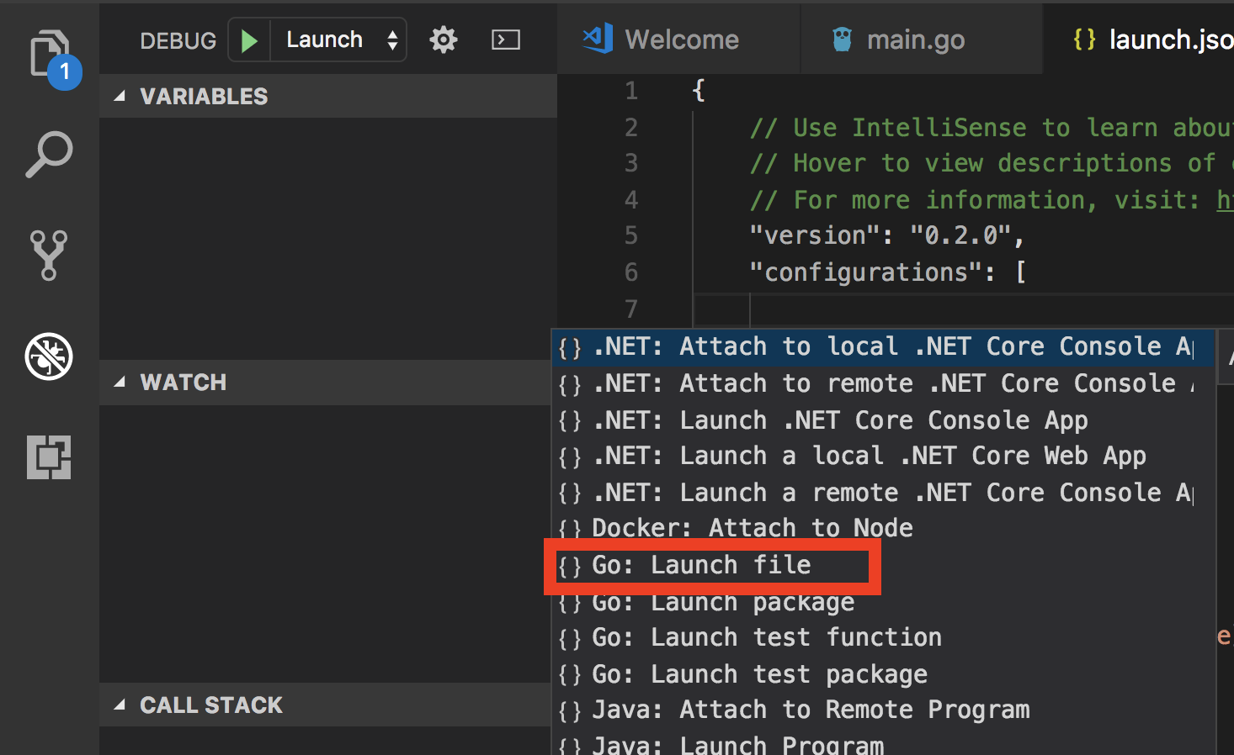The width and height of the screenshot is (1234, 755).
Task: Choose .NET: Launch .NET Core Console App
Action: [x=883, y=420]
